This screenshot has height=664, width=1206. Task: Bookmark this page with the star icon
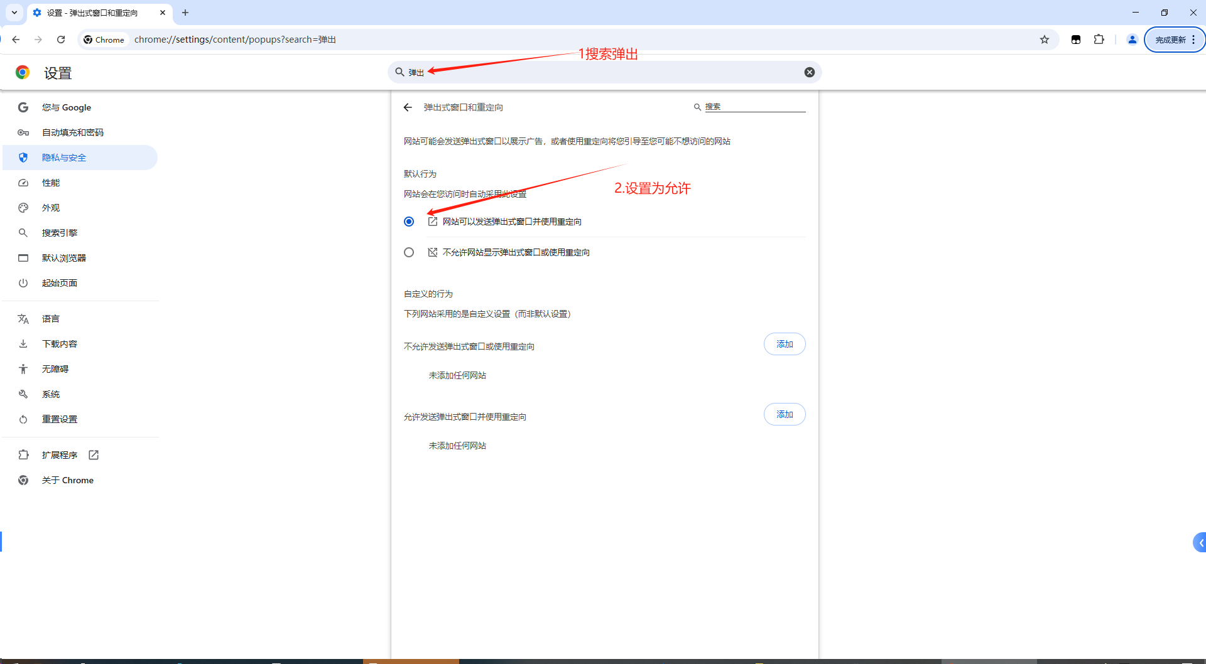pos(1044,40)
